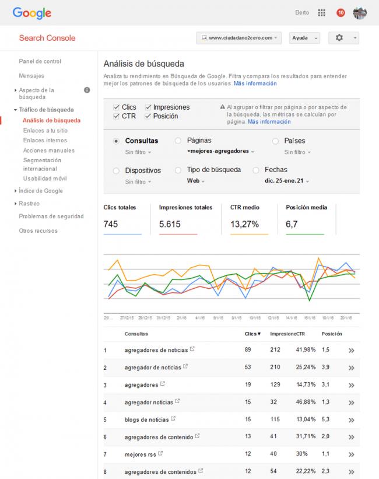Open the Google apps grid icon
This screenshot has height=479, width=379.
[321, 13]
